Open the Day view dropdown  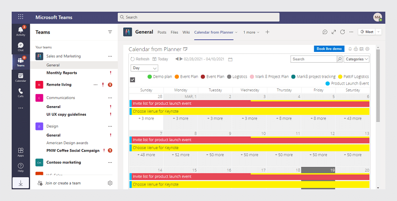[144, 68]
